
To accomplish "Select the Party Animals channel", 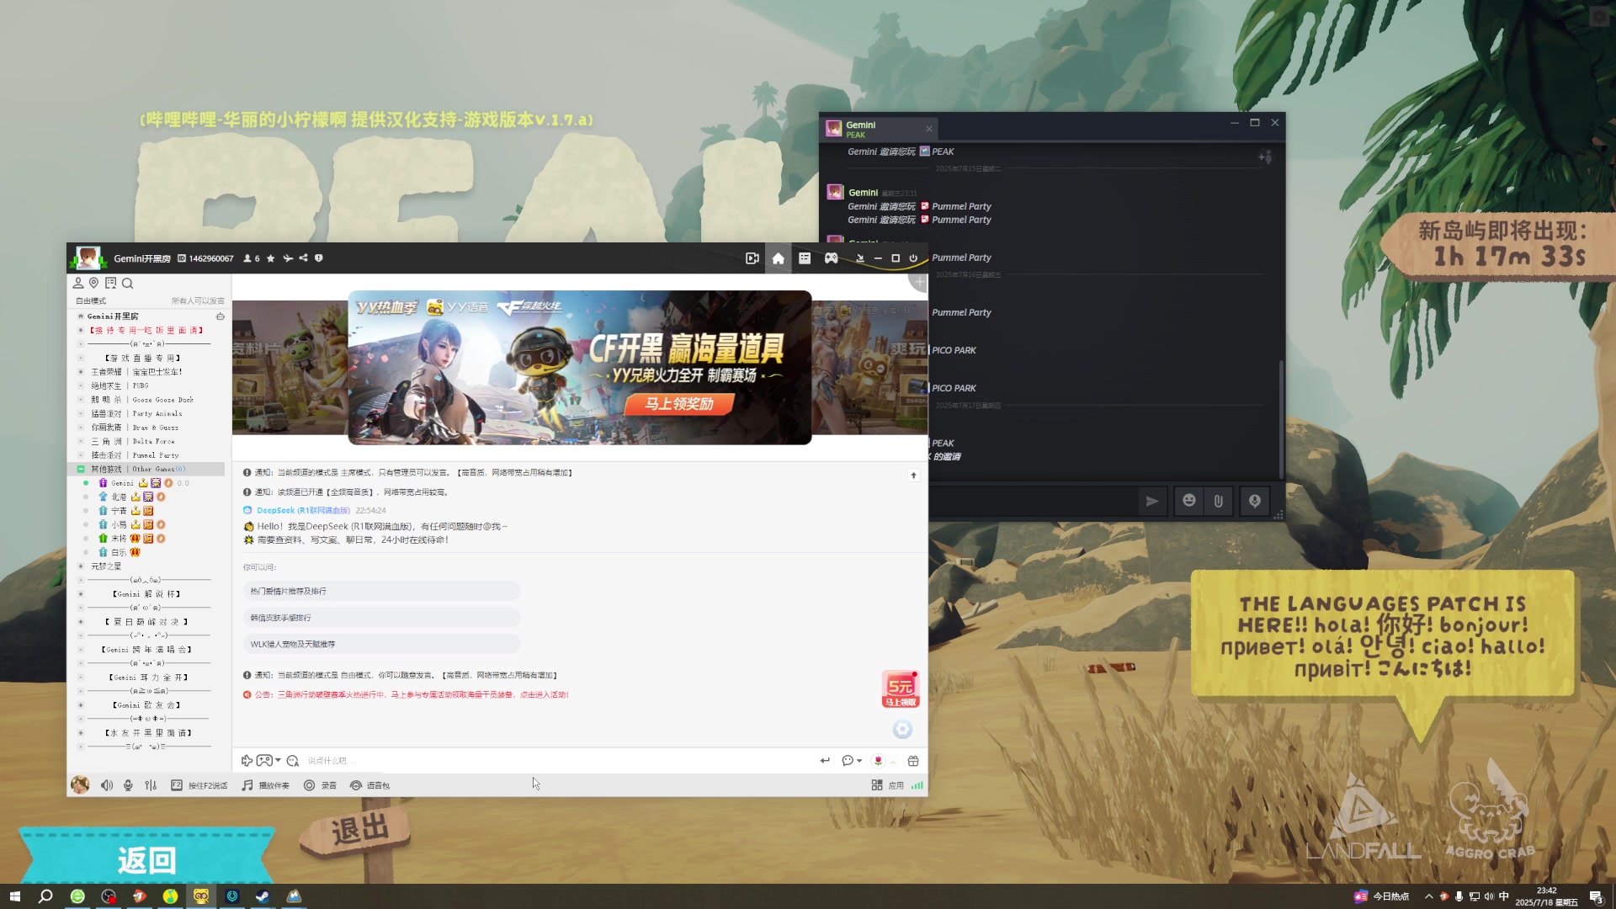I will click(x=136, y=414).
